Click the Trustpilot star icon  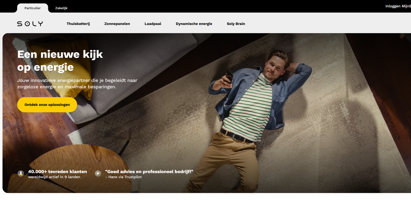pos(98,174)
